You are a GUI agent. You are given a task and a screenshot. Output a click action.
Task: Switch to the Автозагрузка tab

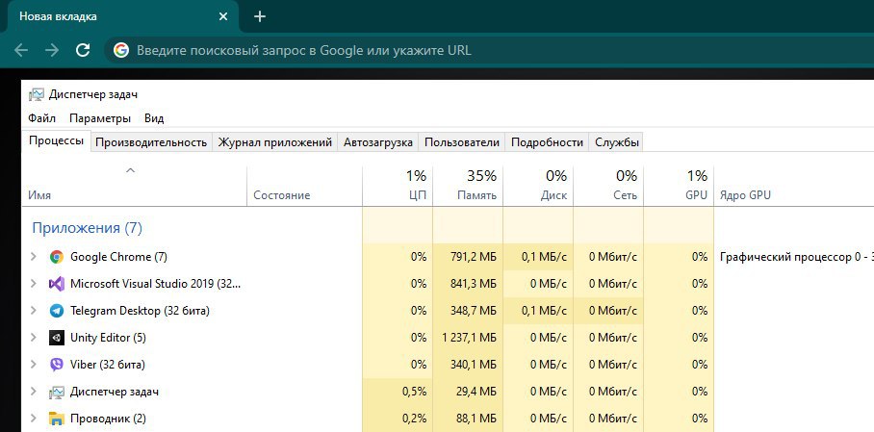[378, 142]
